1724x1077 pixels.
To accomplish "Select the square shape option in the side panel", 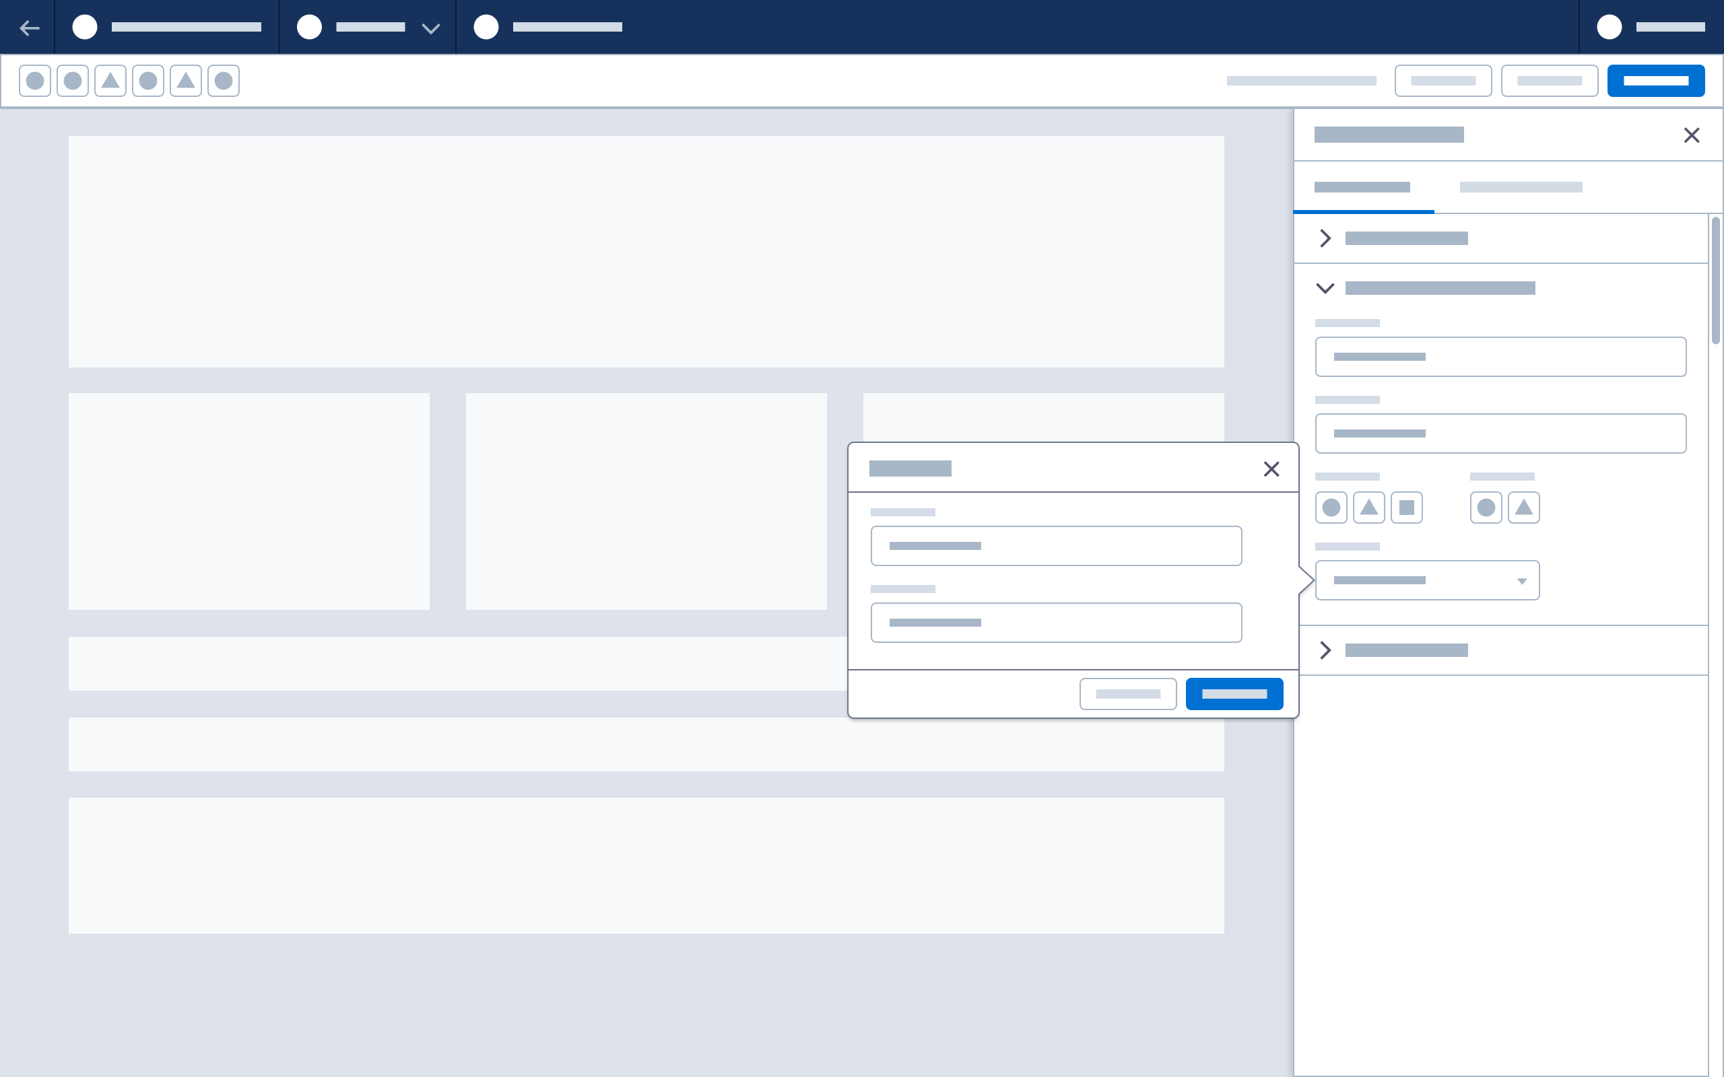I will (1406, 507).
